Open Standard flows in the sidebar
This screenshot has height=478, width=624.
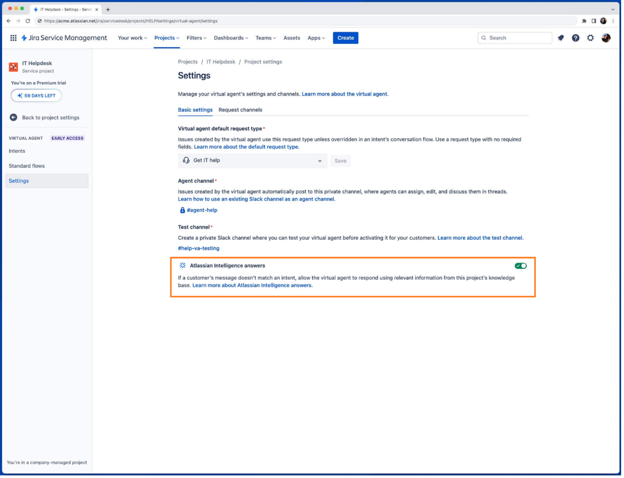click(27, 167)
